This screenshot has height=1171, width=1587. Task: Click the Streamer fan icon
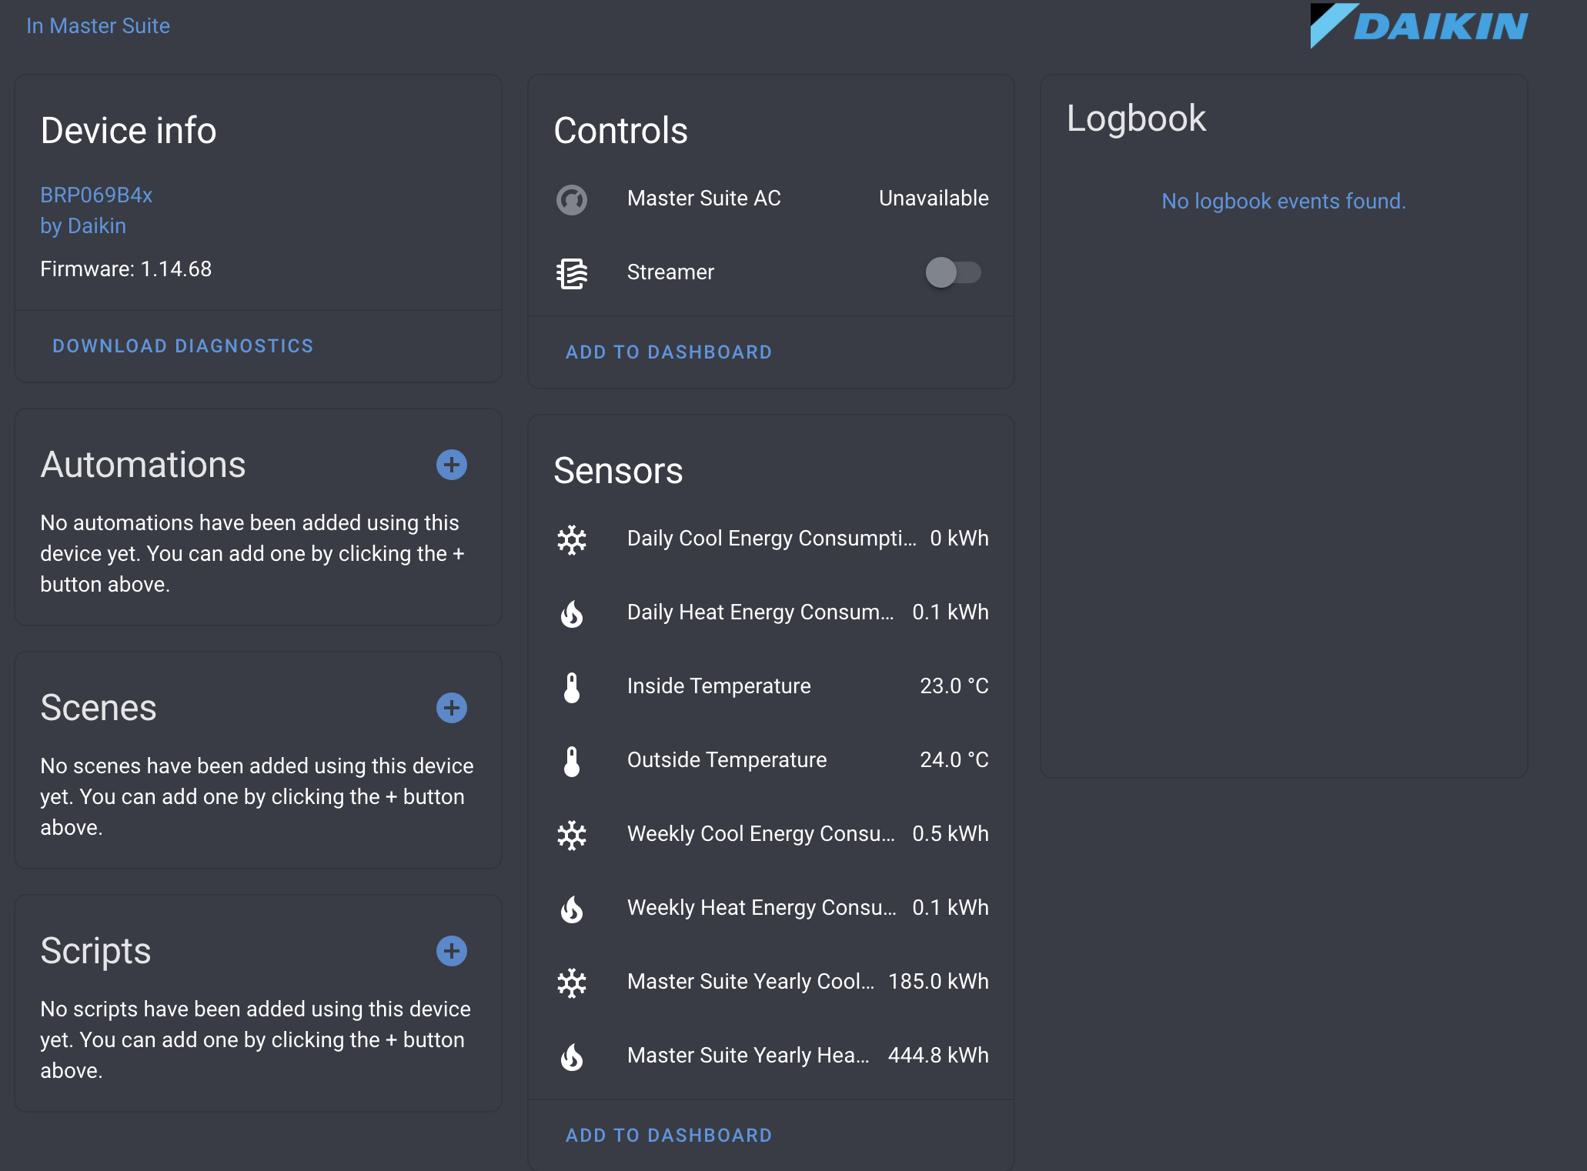pos(573,273)
